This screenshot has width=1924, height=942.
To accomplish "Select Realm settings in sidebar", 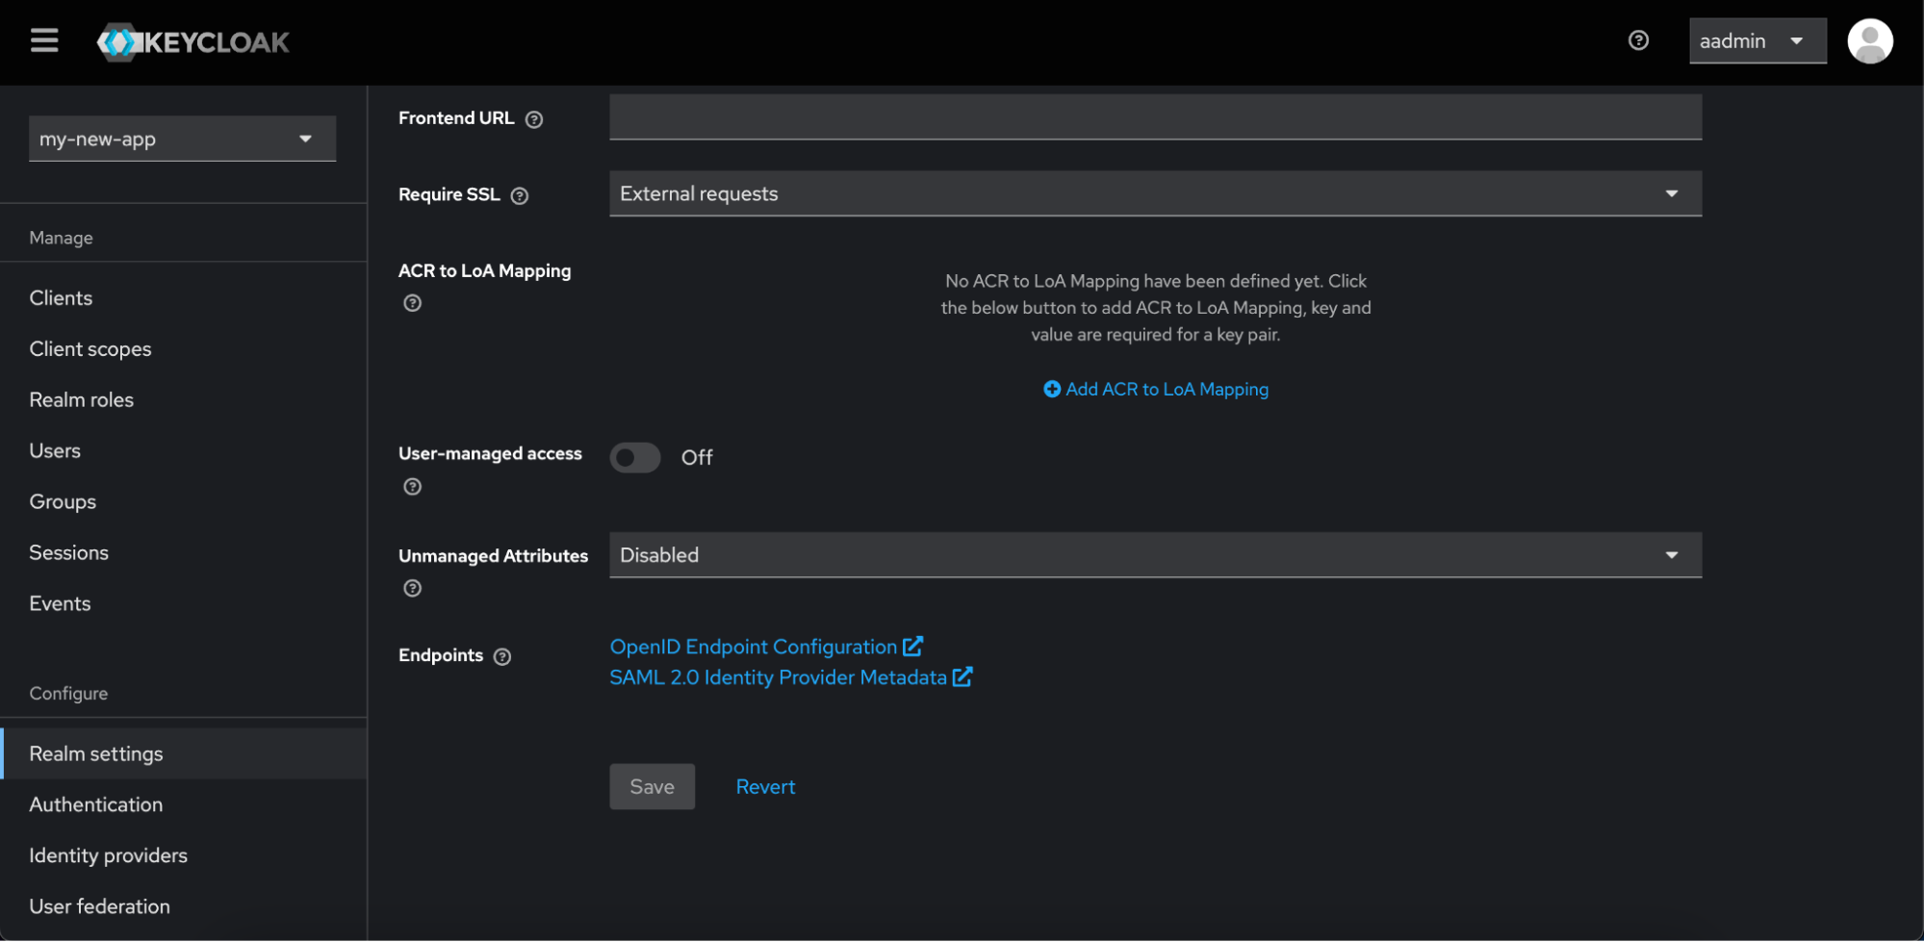I will point(183,754).
